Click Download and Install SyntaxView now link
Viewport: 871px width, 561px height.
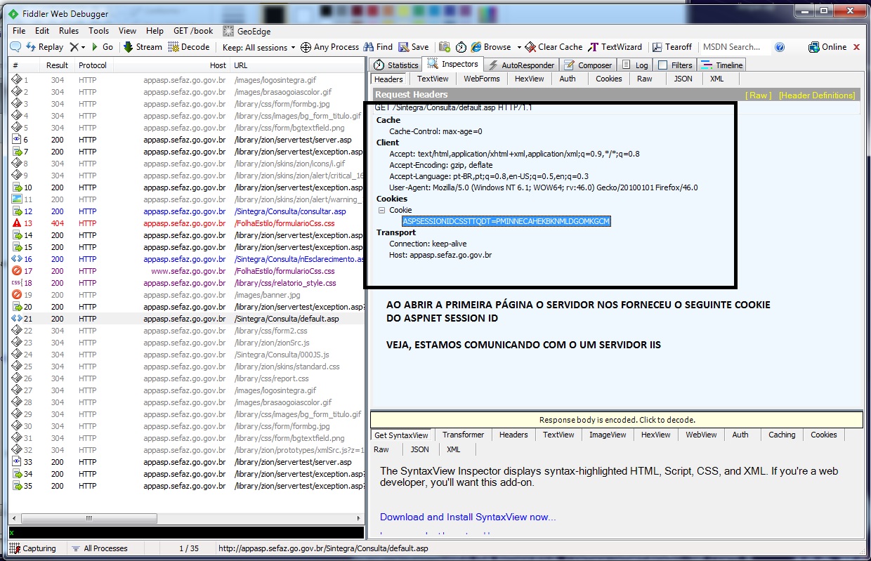(468, 517)
